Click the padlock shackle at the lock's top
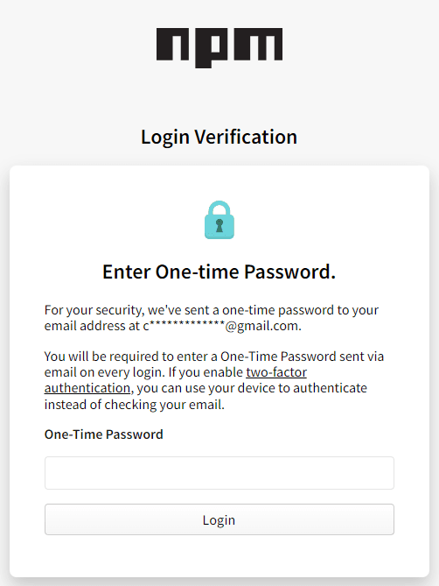This screenshot has height=586, width=439. [x=219, y=208]
